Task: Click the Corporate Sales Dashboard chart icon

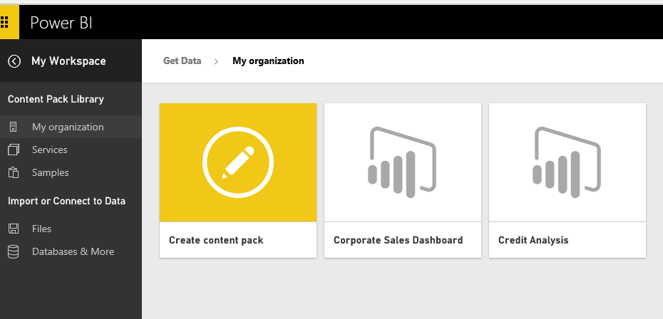Action: [402, 162]
